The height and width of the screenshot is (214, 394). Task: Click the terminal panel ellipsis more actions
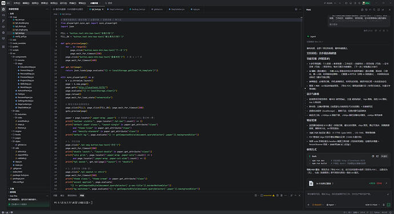[x=286, y=195]
